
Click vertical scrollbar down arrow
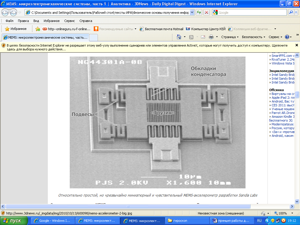(297, 201)
